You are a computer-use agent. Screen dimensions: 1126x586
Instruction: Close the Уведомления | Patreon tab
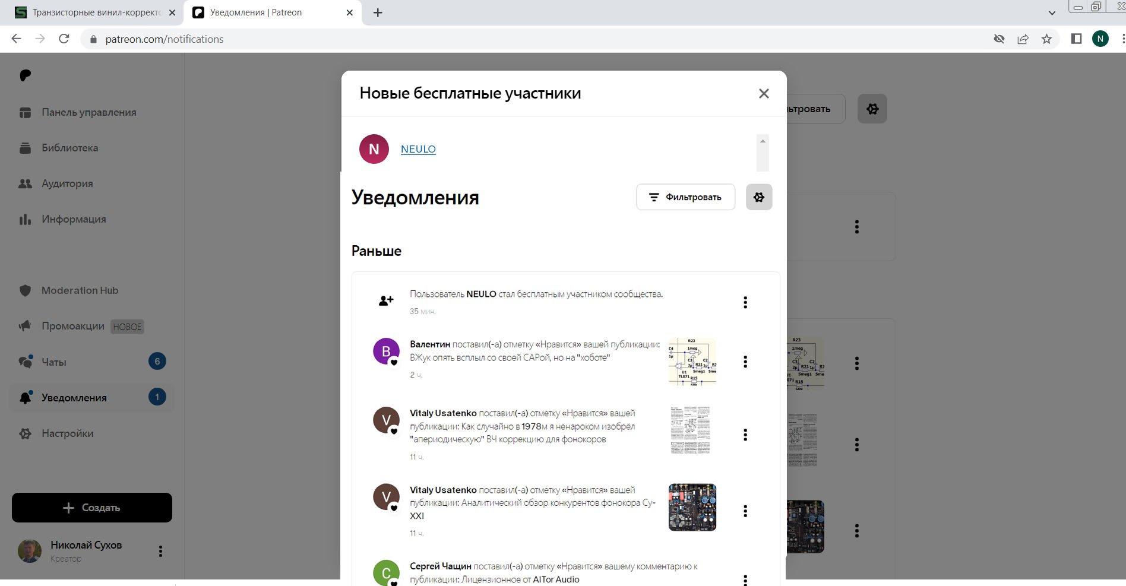click(350, 12)
